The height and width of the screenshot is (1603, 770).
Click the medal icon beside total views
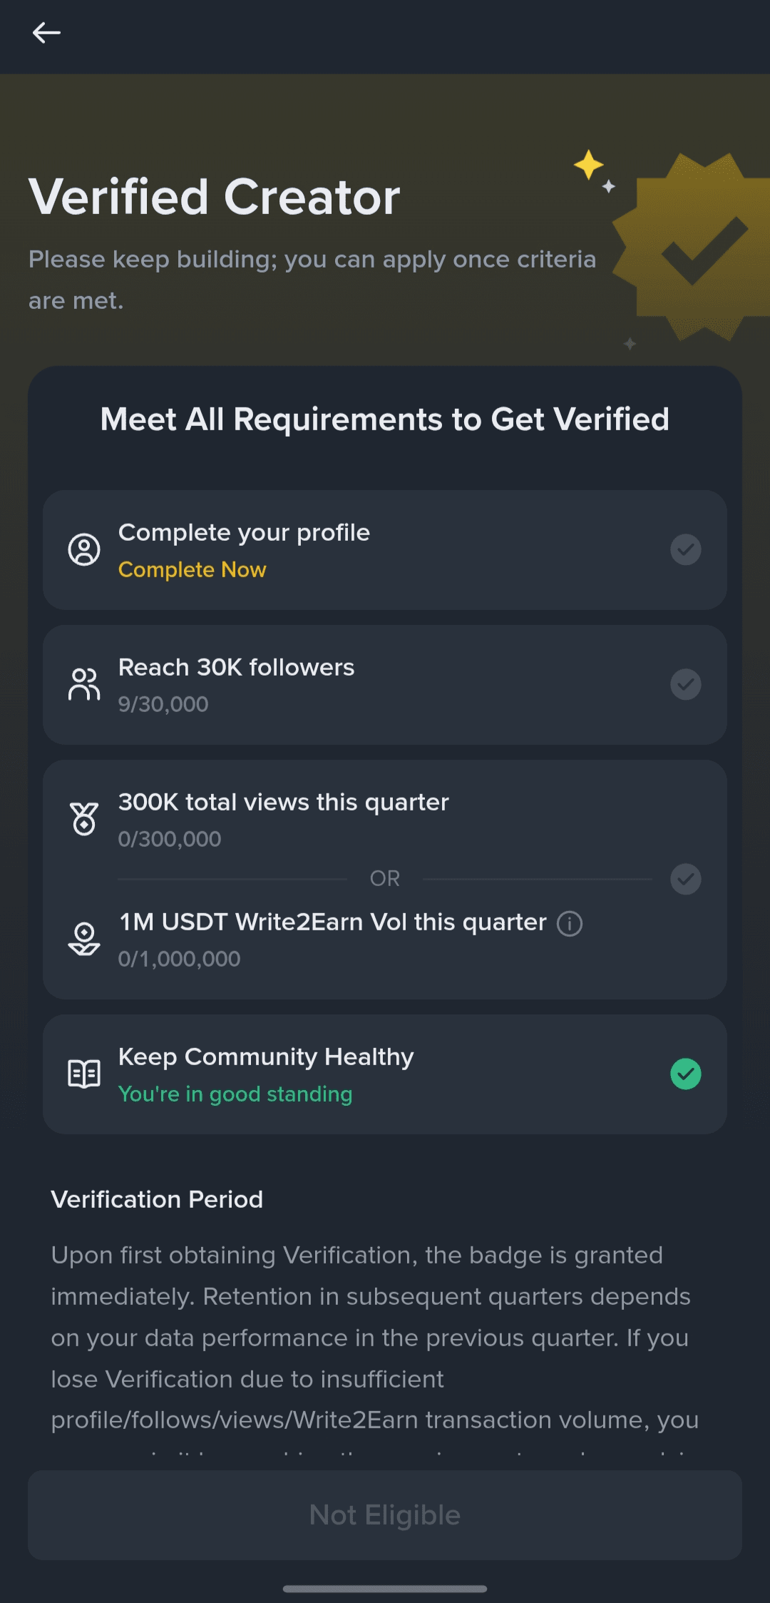(x=84, y=819)
